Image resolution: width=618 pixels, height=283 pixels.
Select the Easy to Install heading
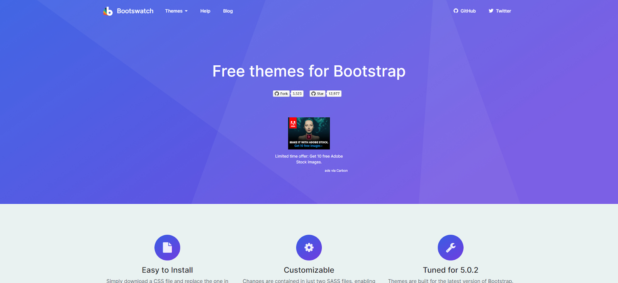(x=167, y=270)
